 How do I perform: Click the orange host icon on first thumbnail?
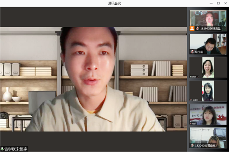click(x=192, y=28)
